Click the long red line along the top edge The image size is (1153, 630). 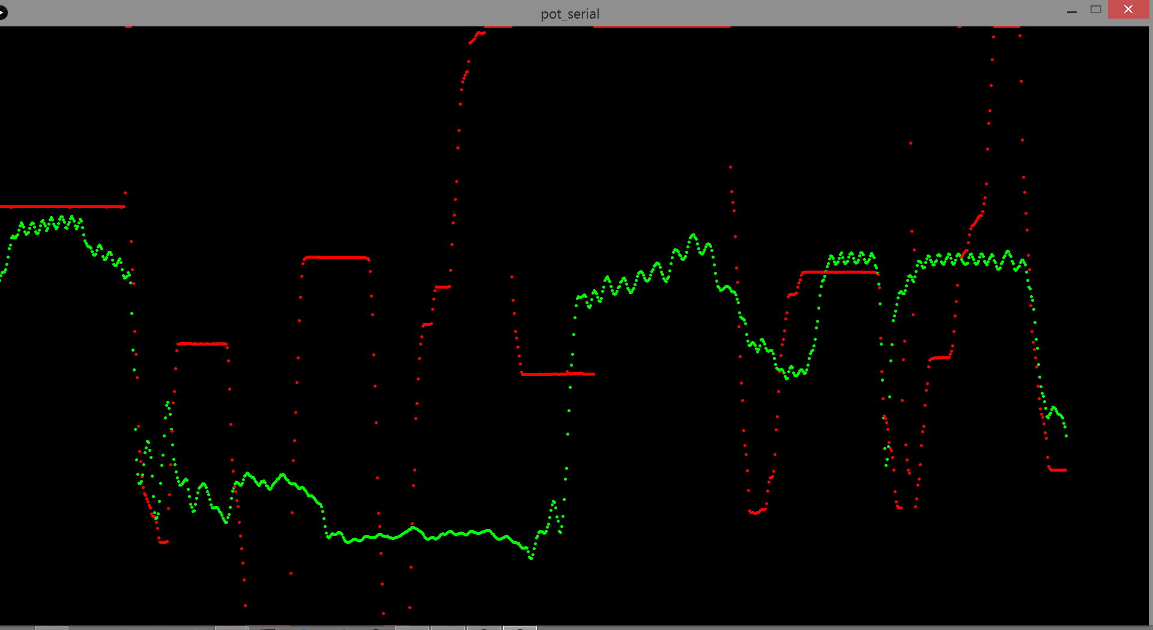coord(661,28)
